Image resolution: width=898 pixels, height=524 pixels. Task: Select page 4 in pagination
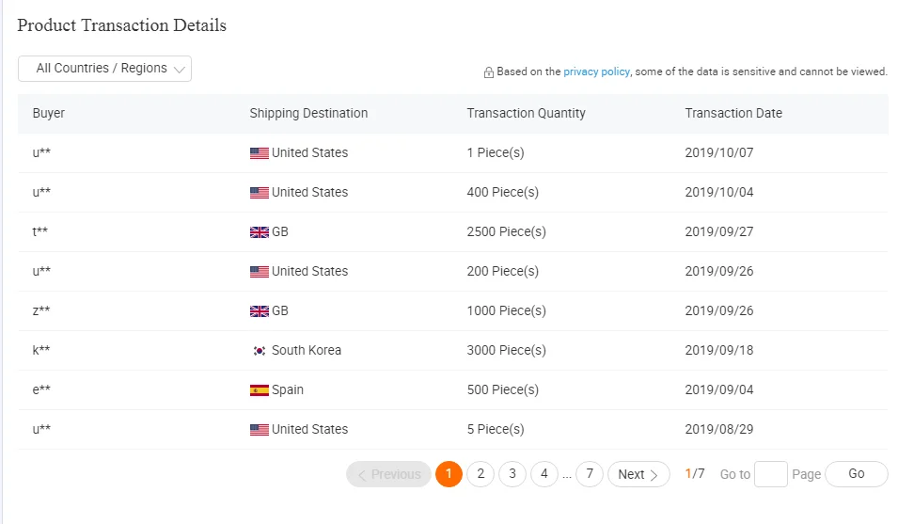[x=544, y=474]
